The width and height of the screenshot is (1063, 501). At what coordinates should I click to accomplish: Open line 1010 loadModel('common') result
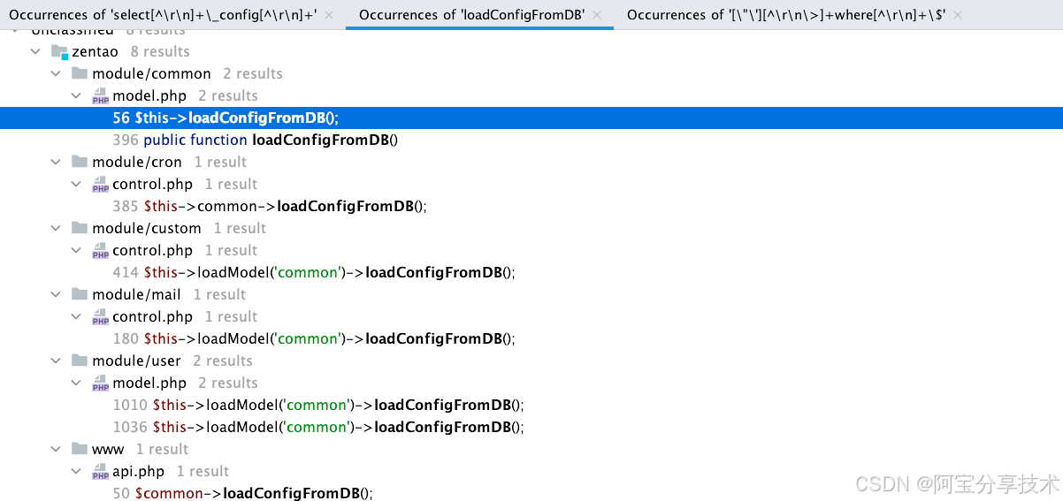pyautogui.click(x=531, y=406)
